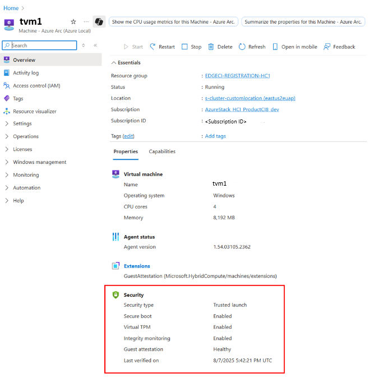Image resolution: width=373 pixels, height=382 pixels.
Task: Switch to the Capabilities tab
Action: [x=162, y=151]
